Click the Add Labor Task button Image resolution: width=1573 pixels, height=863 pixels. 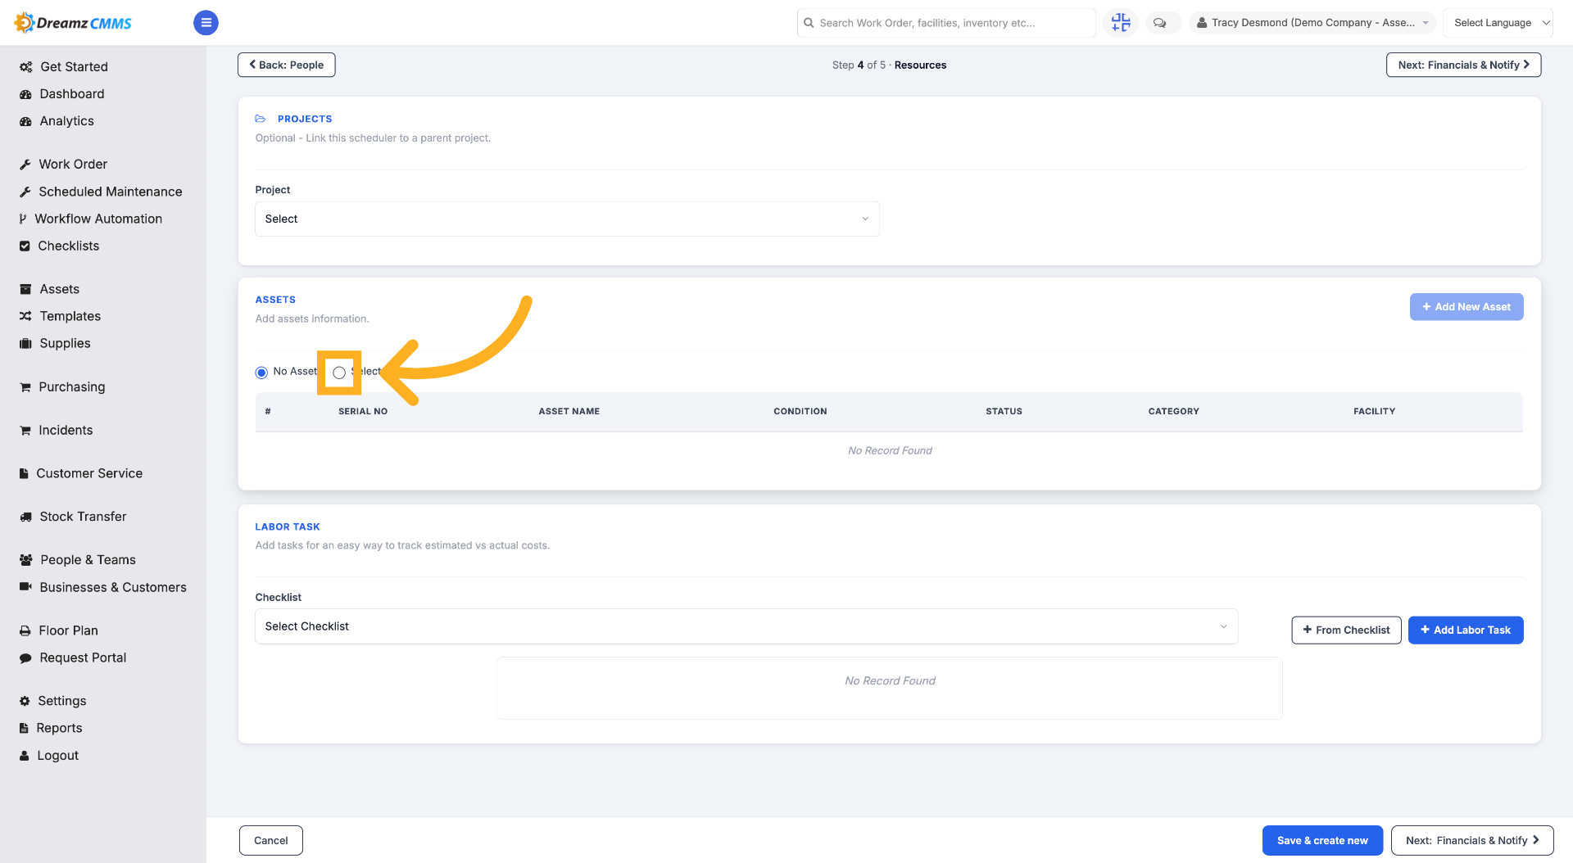click(x=1466, y=630)
